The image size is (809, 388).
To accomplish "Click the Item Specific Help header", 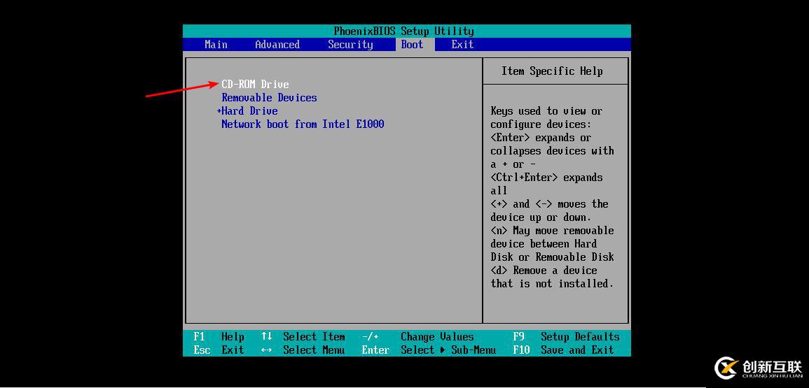I will (552, 71).
